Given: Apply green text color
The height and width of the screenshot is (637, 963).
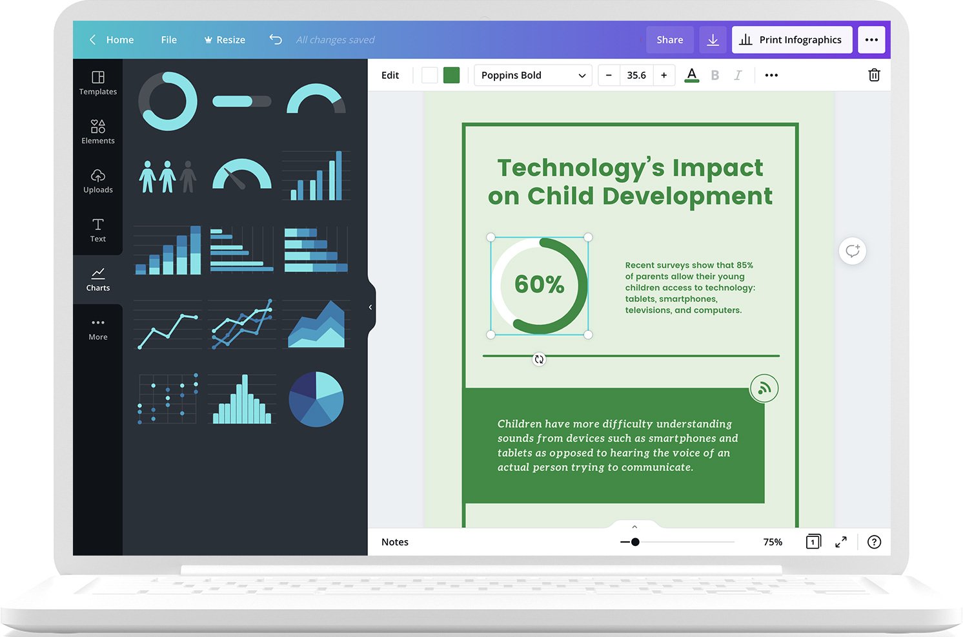Looking at the screenshot, I should click(691, 75).
